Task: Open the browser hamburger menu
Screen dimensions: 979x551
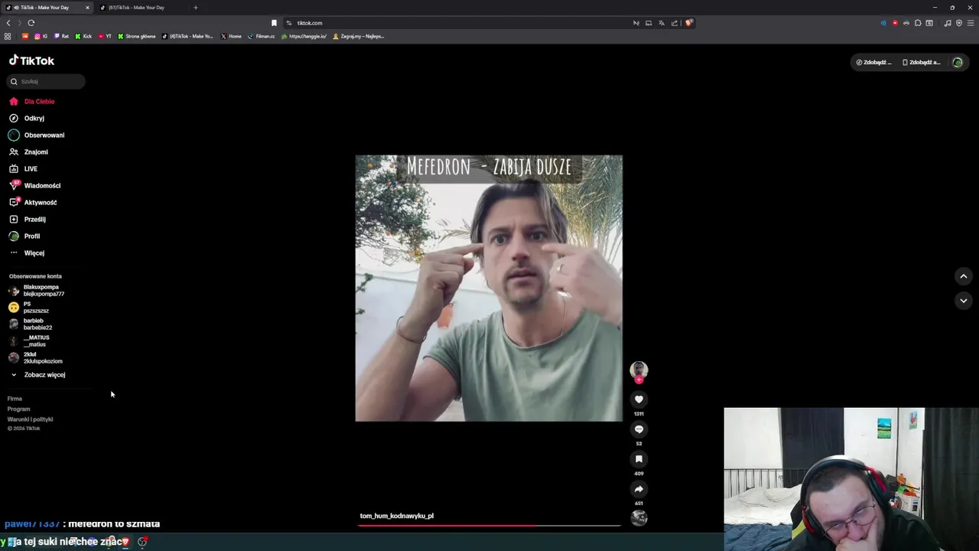Action: coord(971,23)
